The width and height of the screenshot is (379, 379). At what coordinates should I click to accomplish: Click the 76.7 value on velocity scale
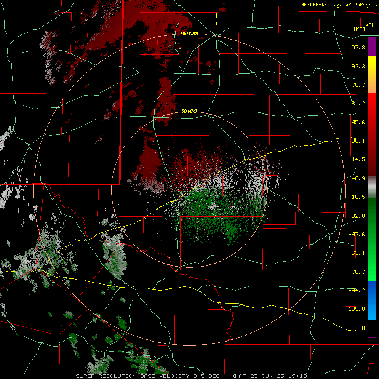(358, 85)
